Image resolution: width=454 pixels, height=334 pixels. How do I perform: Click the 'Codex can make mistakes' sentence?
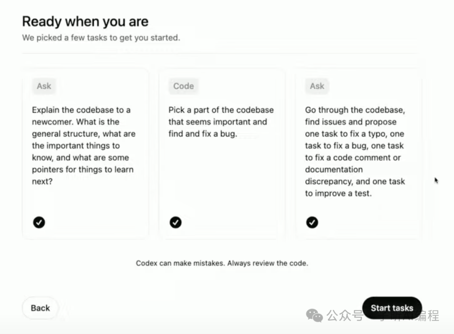181,263
